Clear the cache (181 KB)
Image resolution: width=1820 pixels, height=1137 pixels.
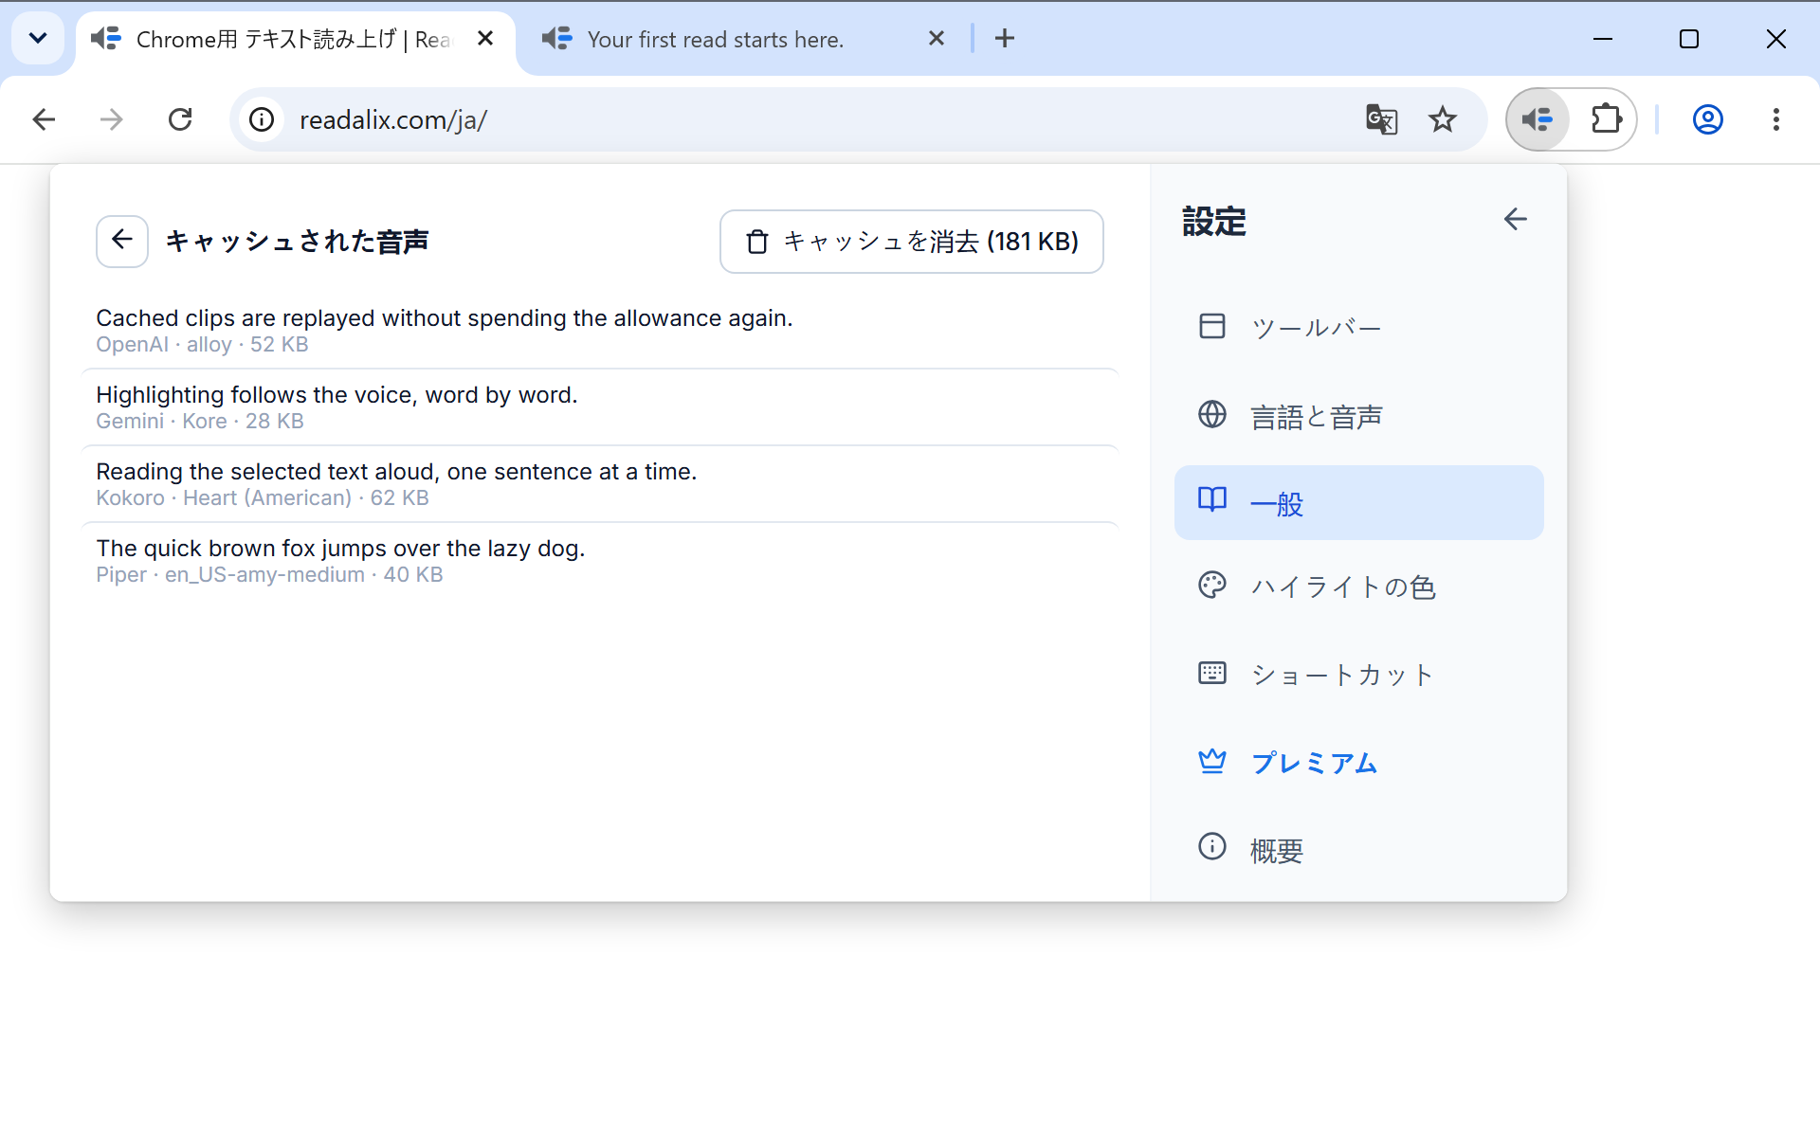911,242
